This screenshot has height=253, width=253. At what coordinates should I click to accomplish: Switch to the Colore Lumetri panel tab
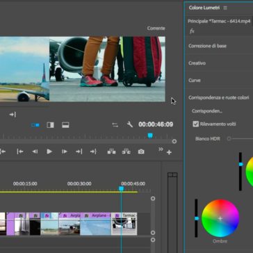(204, 8)
